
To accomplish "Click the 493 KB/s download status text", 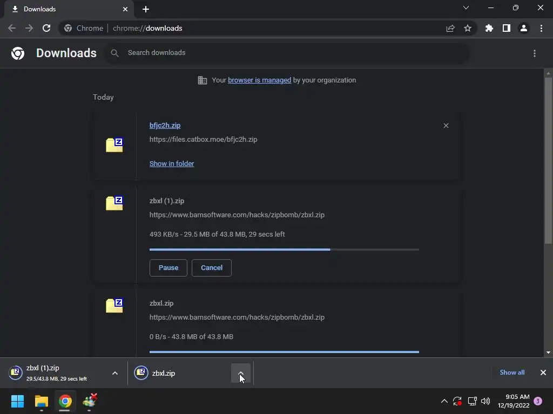I will (x=217, y=234).
